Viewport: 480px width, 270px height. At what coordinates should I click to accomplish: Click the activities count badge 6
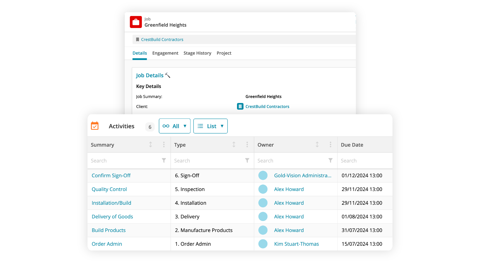pyautogui.click(x=150, y=127)
